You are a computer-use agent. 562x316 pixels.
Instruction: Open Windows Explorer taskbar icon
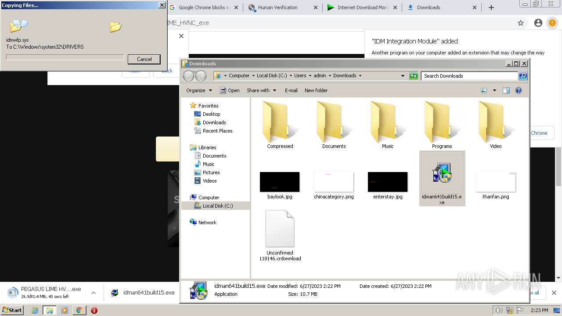[50, 310]
